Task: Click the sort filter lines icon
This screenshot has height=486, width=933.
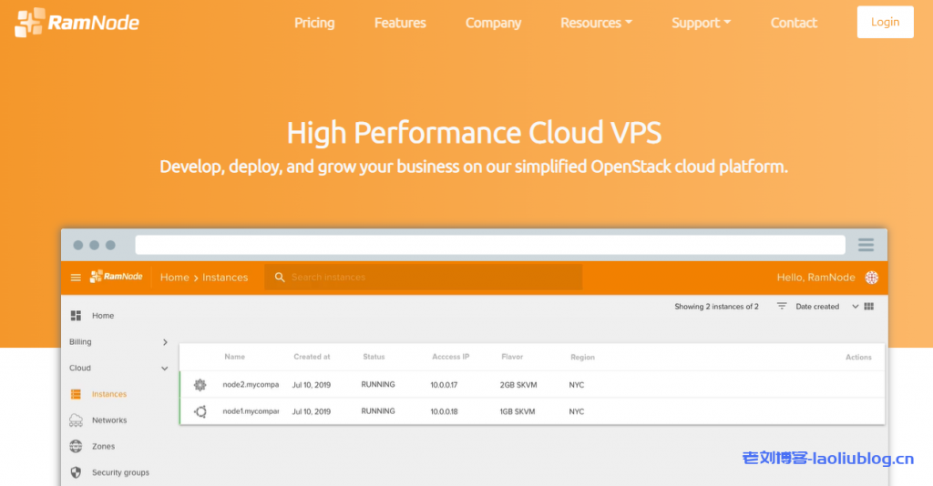Action: point(782,307)
